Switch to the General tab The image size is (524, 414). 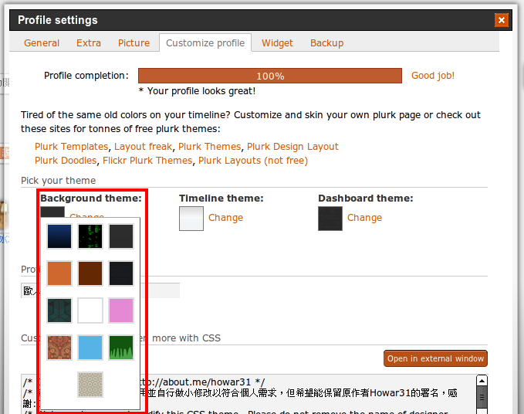coord(42,43)
